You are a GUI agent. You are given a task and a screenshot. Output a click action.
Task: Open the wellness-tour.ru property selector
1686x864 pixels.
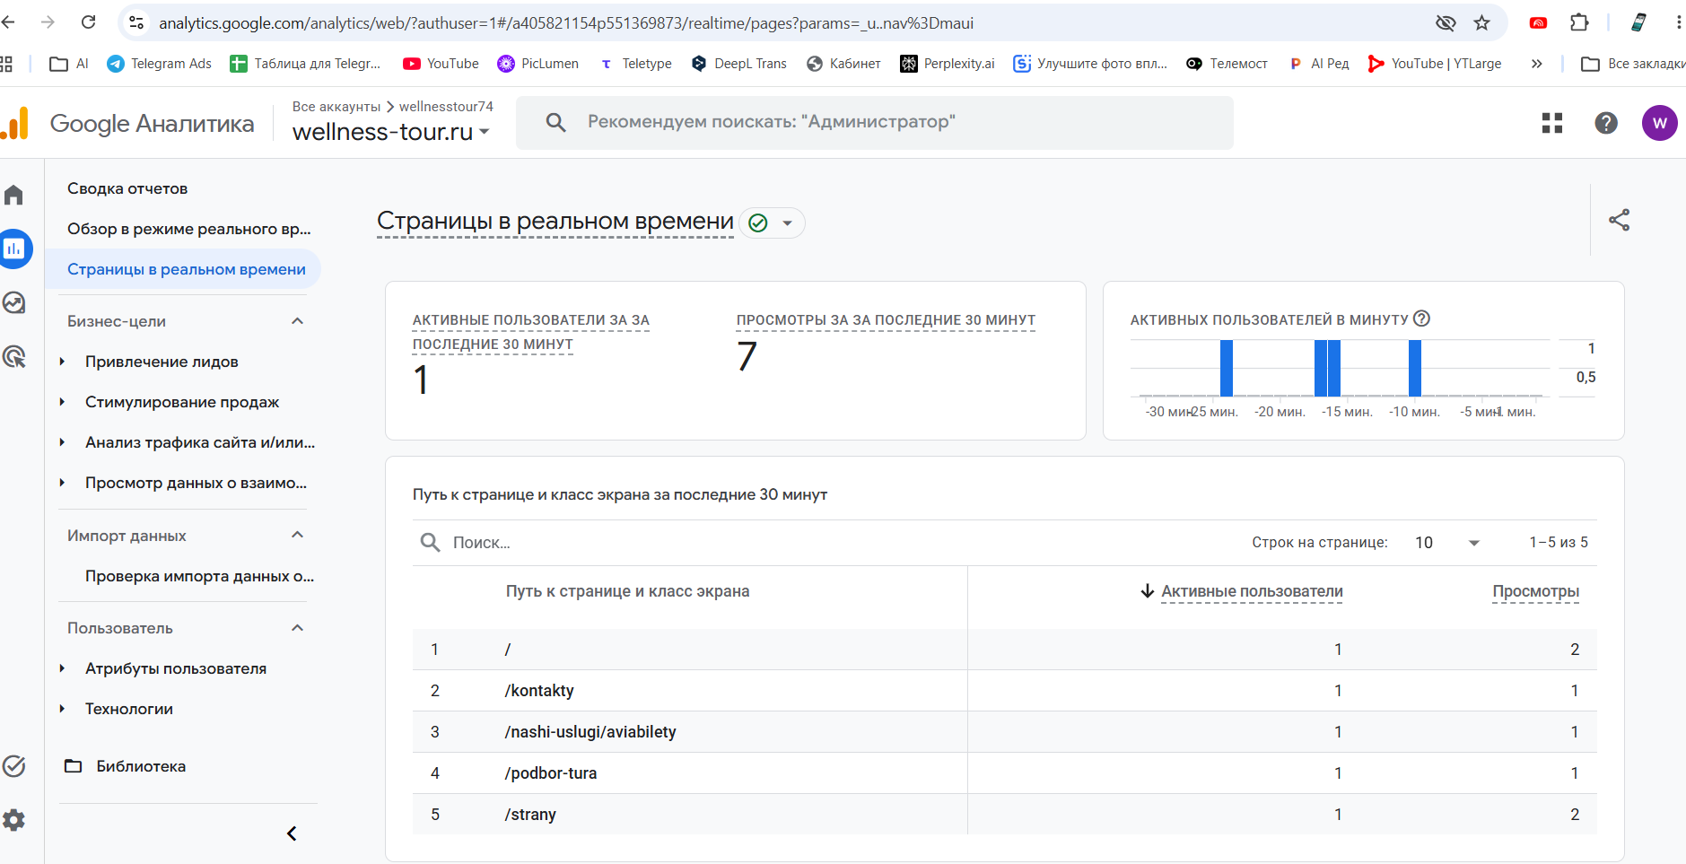click(391, 131)
